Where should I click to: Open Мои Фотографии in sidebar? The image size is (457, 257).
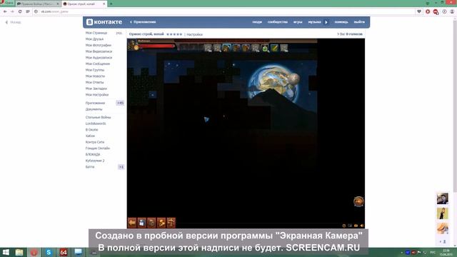click(99, 45)
